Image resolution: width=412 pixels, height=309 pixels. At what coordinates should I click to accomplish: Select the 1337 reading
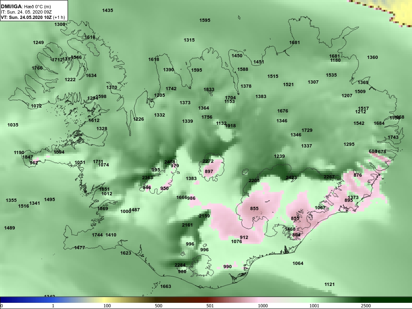tap(307, 146)
